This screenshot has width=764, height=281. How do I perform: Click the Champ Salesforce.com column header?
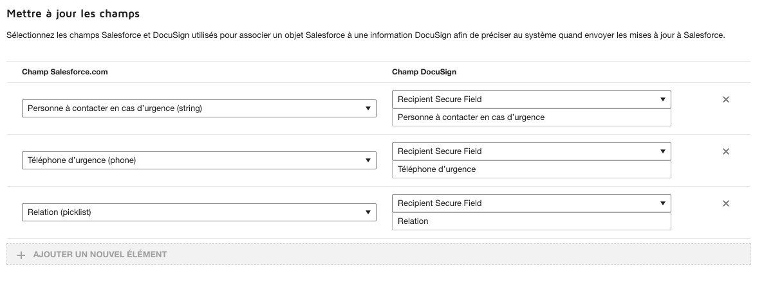(64, 72)
